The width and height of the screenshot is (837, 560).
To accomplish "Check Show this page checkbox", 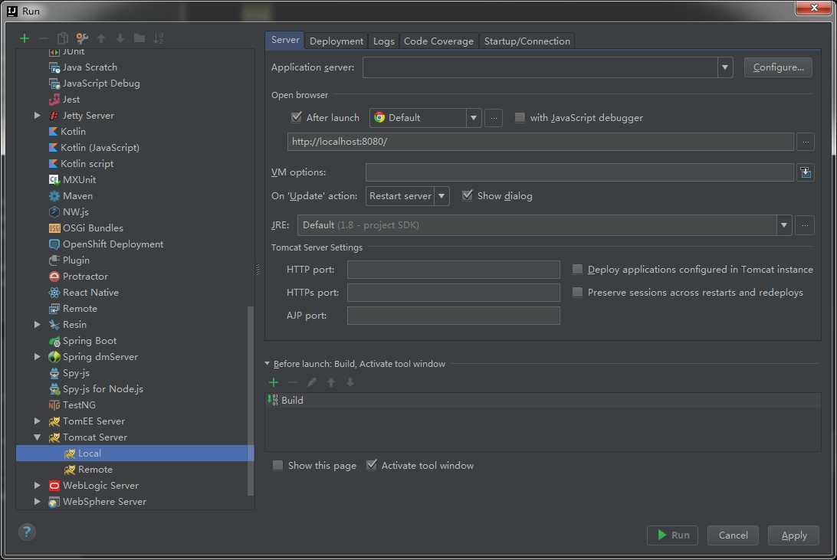I will [277, 465].
